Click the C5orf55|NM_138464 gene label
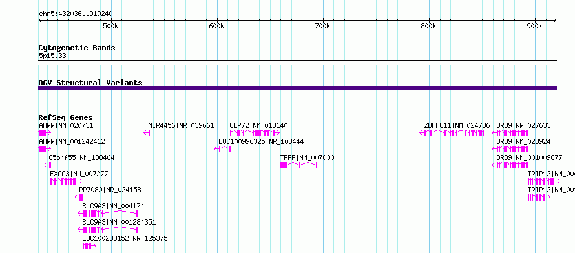 tap(81, 158)
